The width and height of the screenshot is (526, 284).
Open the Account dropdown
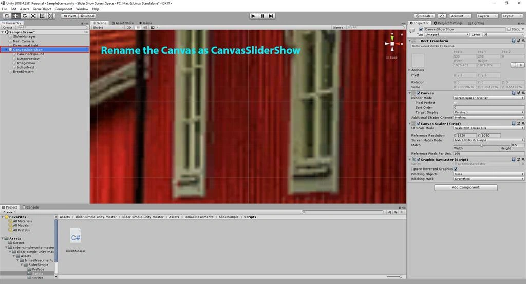[460, 16]
